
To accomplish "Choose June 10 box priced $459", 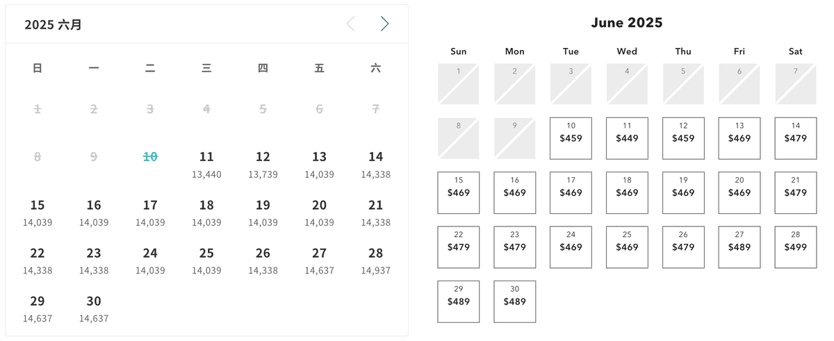I will coord(571,138).
